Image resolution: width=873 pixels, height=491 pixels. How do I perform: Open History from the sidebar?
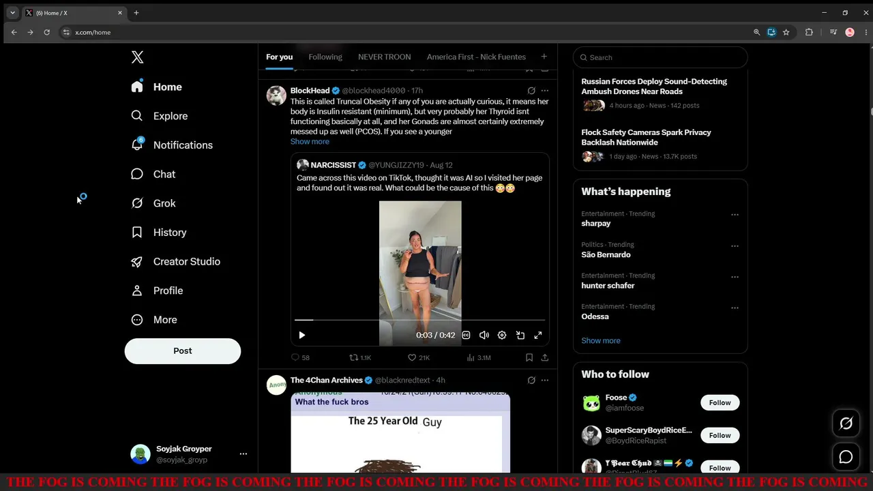pos(158,233)
